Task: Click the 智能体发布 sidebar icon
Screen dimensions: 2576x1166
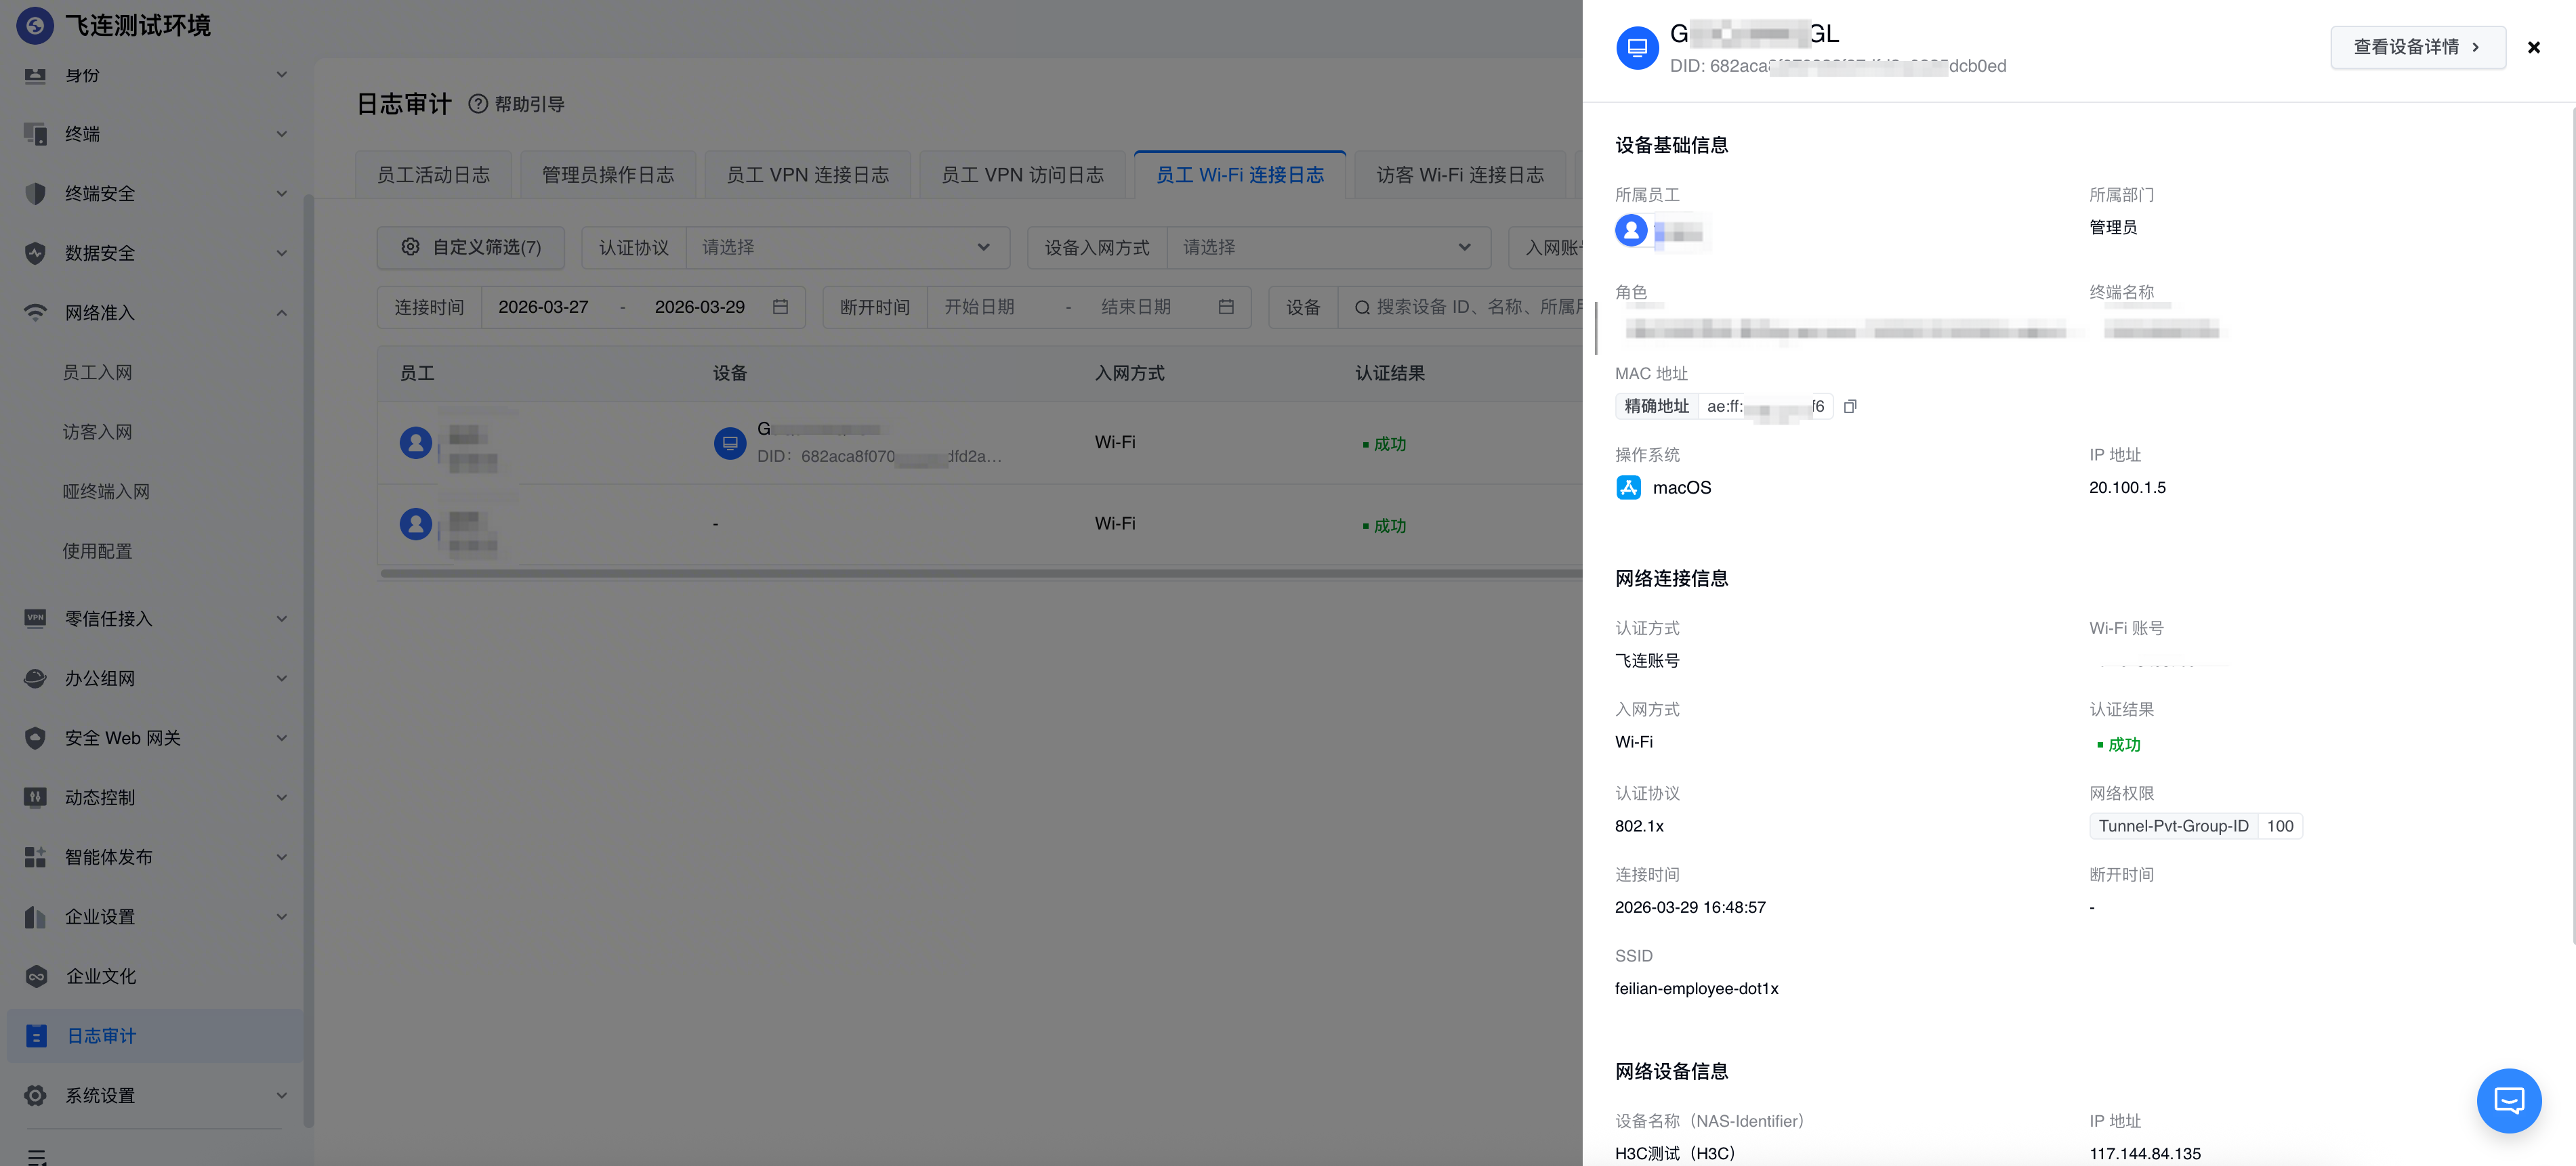Action: pos(35,857)
